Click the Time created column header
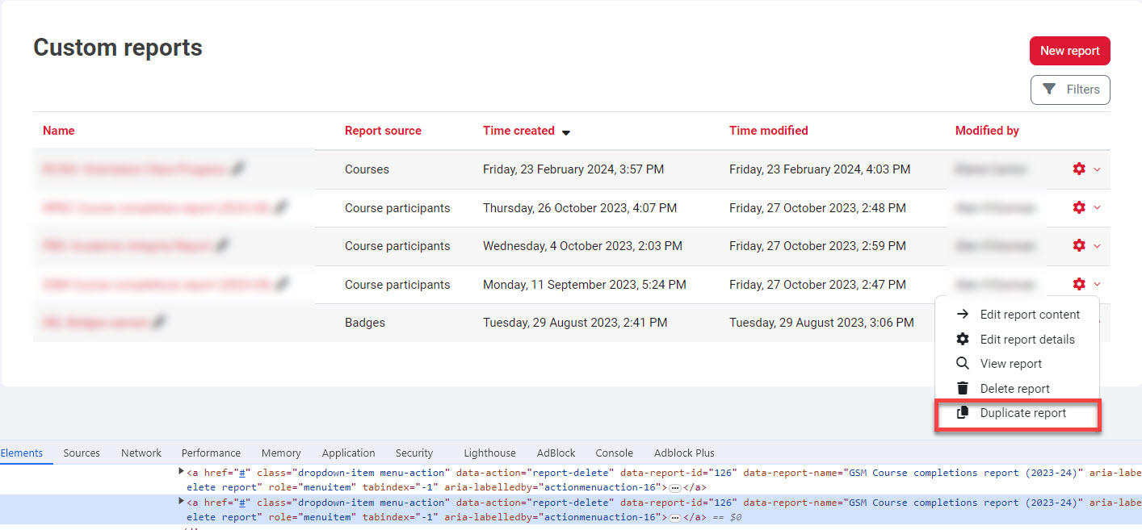1142x530 pixels. (x=519, y=131)
